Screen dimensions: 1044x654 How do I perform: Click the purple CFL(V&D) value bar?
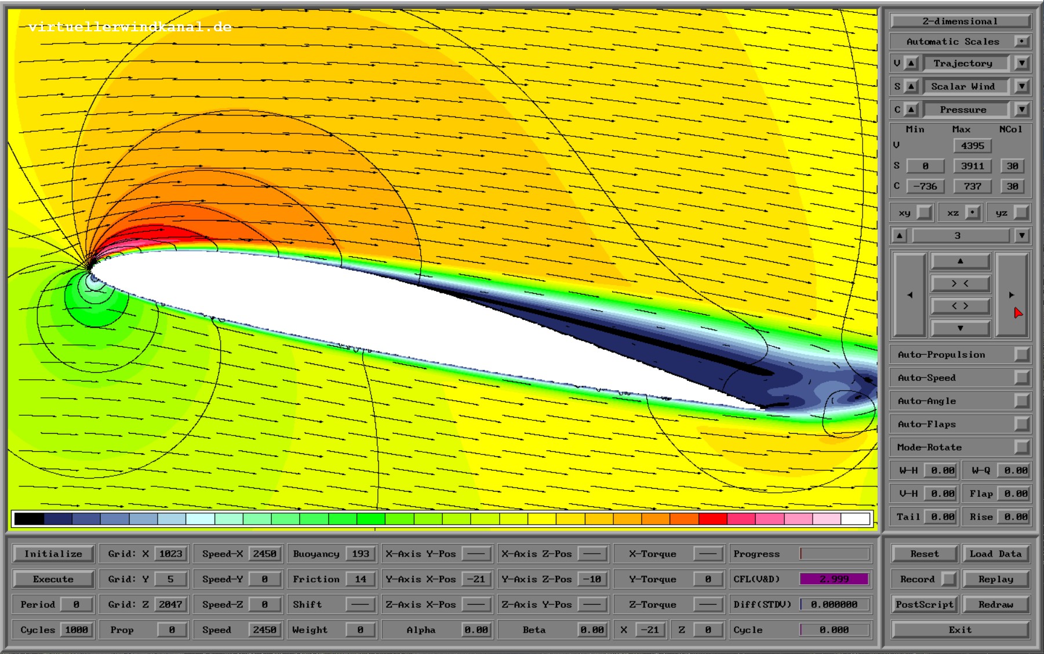point(835,579)
